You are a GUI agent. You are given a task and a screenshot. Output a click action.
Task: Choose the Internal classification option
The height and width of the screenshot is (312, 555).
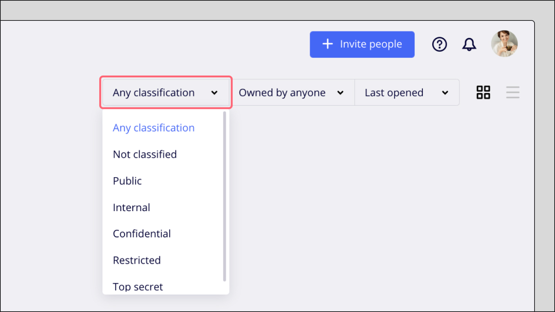pyautogui.click(x=131, y=207)
